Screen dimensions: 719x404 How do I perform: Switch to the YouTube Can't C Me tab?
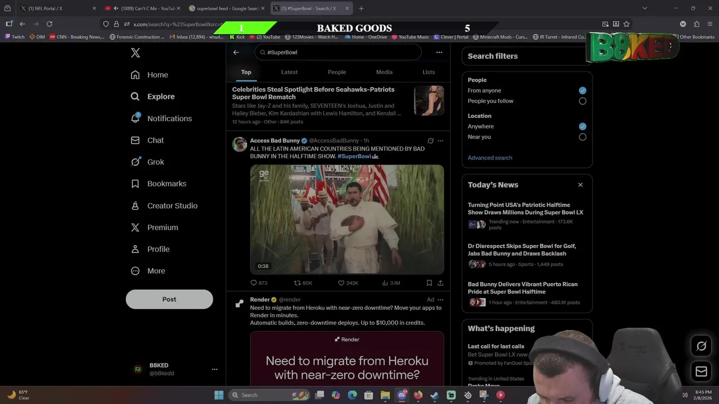click(x=142, y=8)
